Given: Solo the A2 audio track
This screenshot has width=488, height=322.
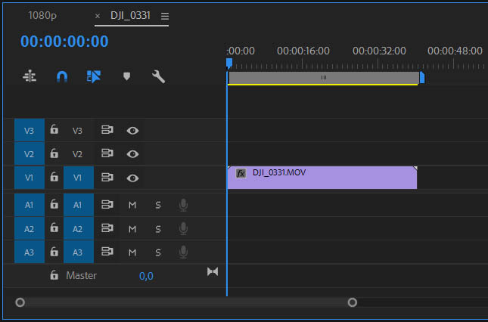Looking at the screenshot, I should 158,229.
